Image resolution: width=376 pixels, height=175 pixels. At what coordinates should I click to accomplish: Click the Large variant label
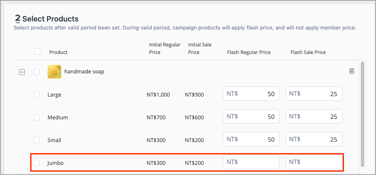pyautogui.click(x=54, y=95)
